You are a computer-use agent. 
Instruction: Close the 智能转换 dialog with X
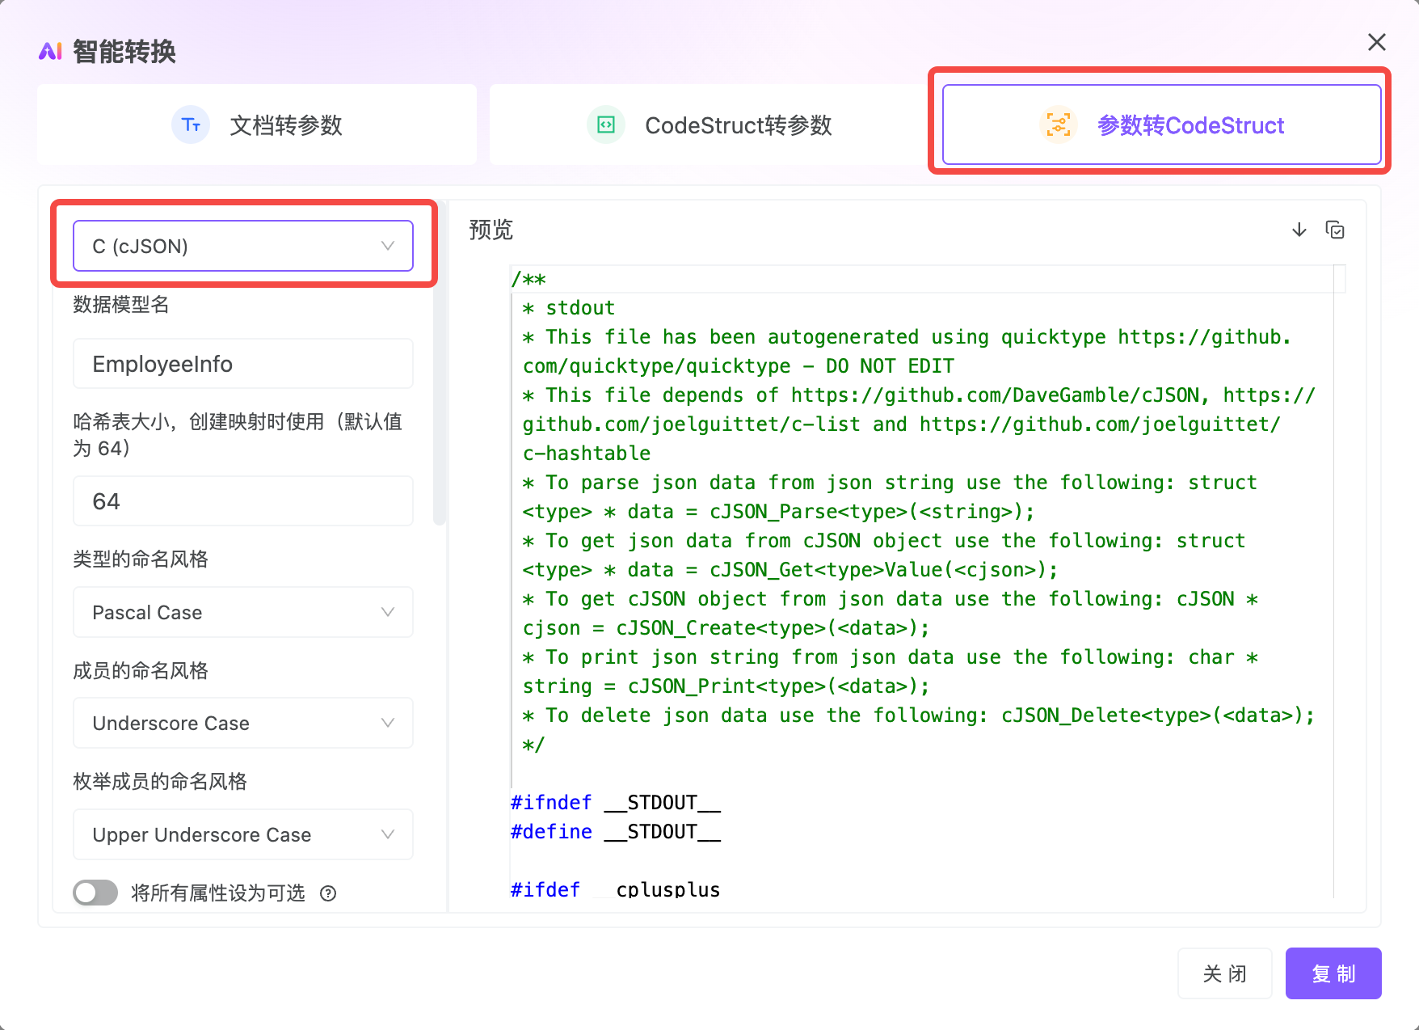click(1376, 42)
